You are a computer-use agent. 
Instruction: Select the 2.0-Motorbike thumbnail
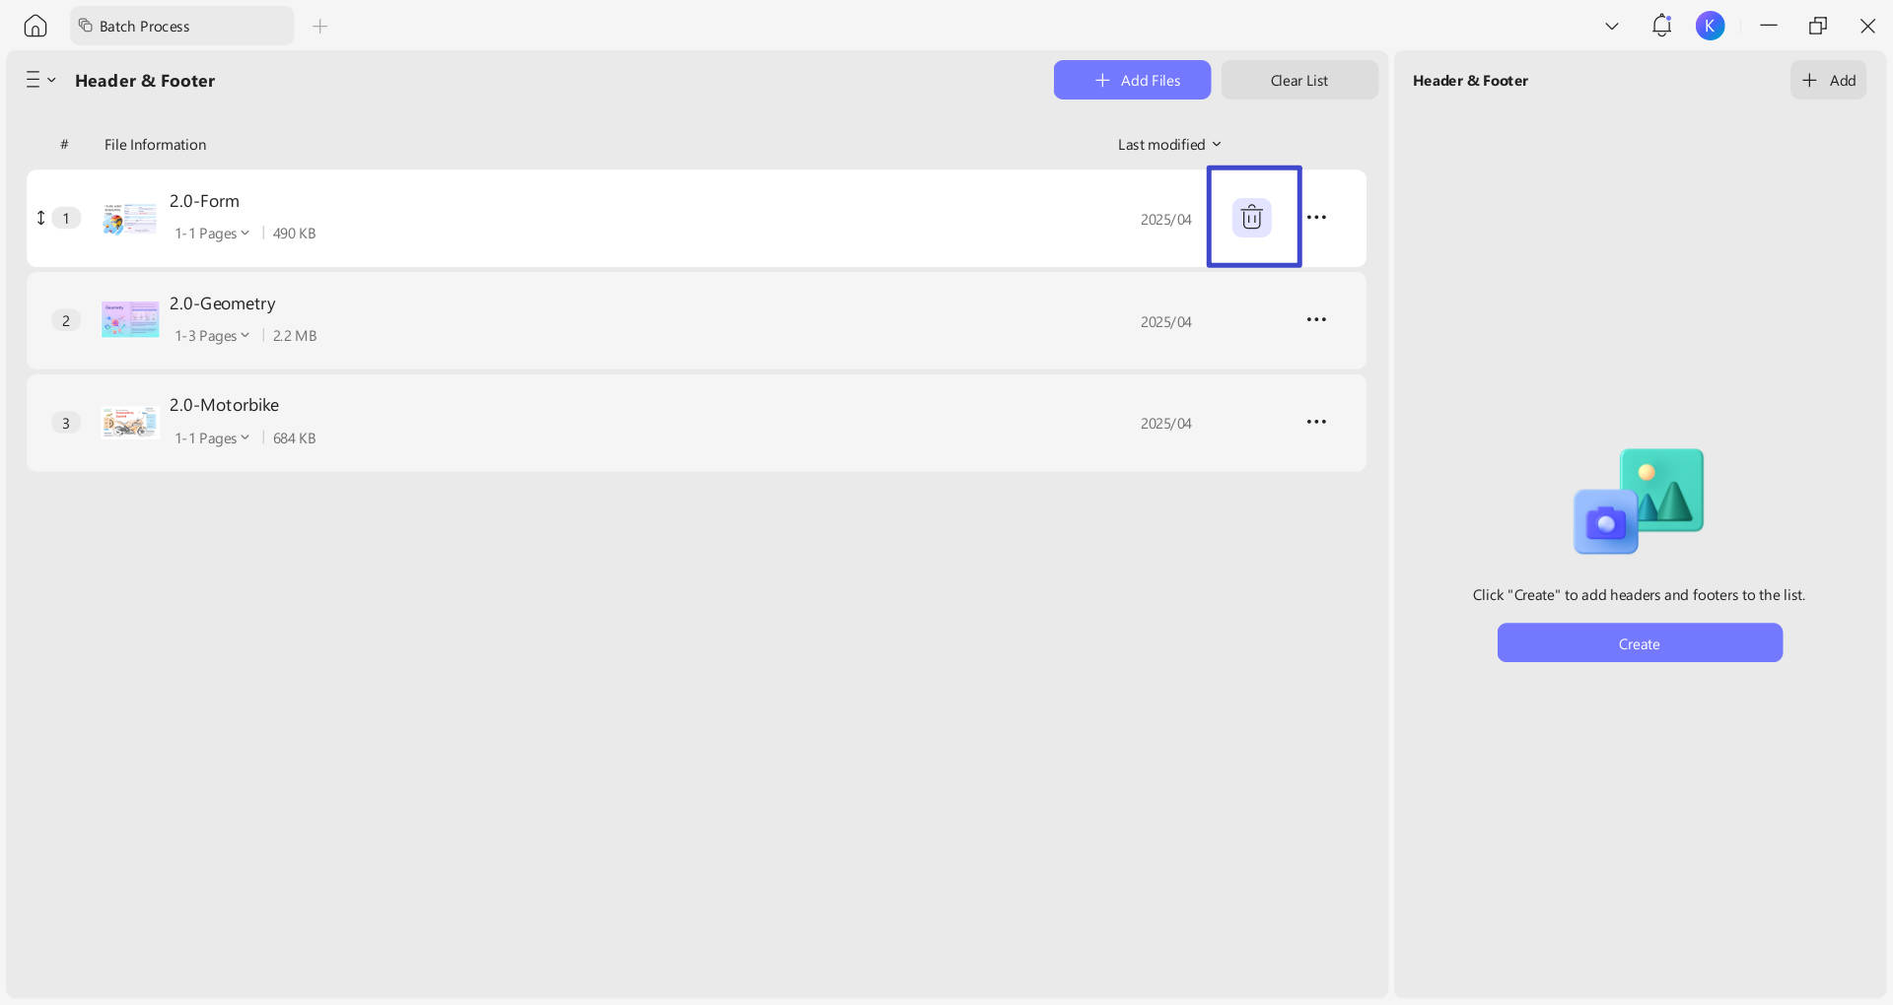click(x=130, y=422)
